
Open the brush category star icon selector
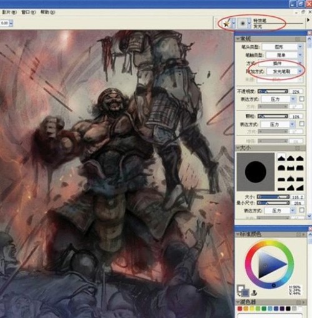(227, 23)
